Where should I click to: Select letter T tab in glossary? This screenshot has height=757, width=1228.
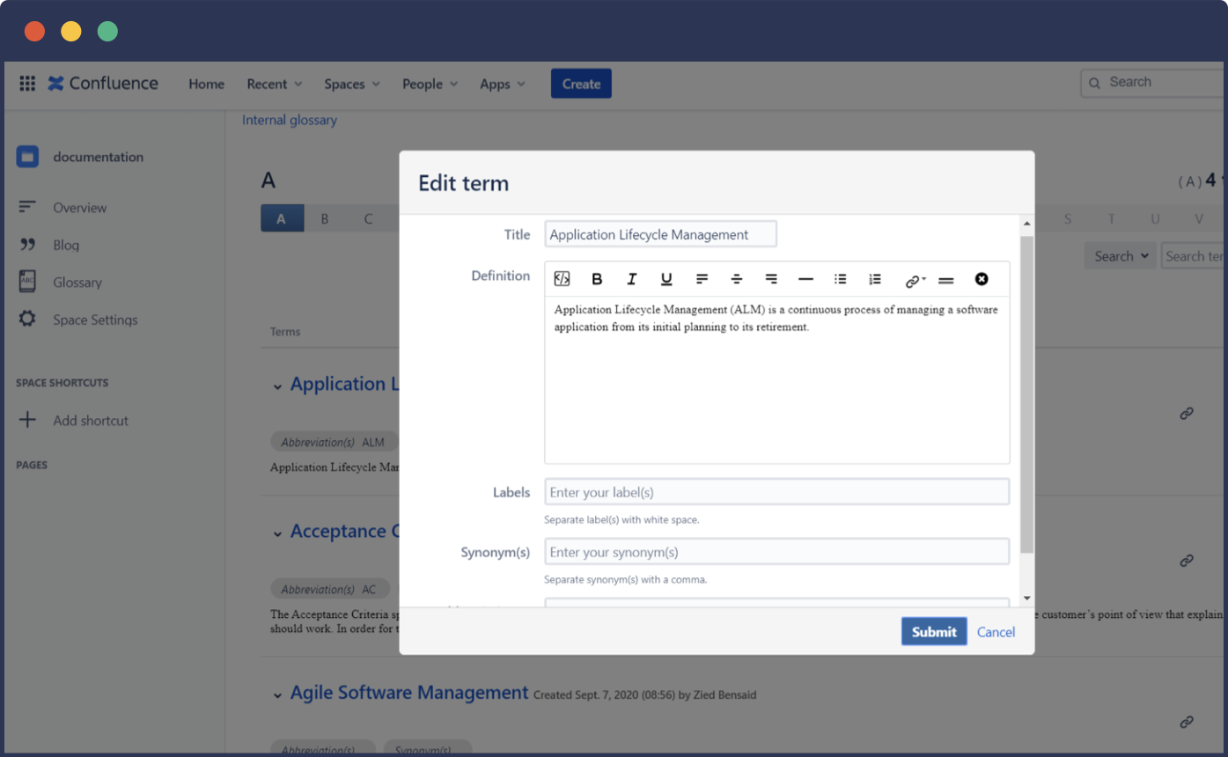[x=1112, y=219]
